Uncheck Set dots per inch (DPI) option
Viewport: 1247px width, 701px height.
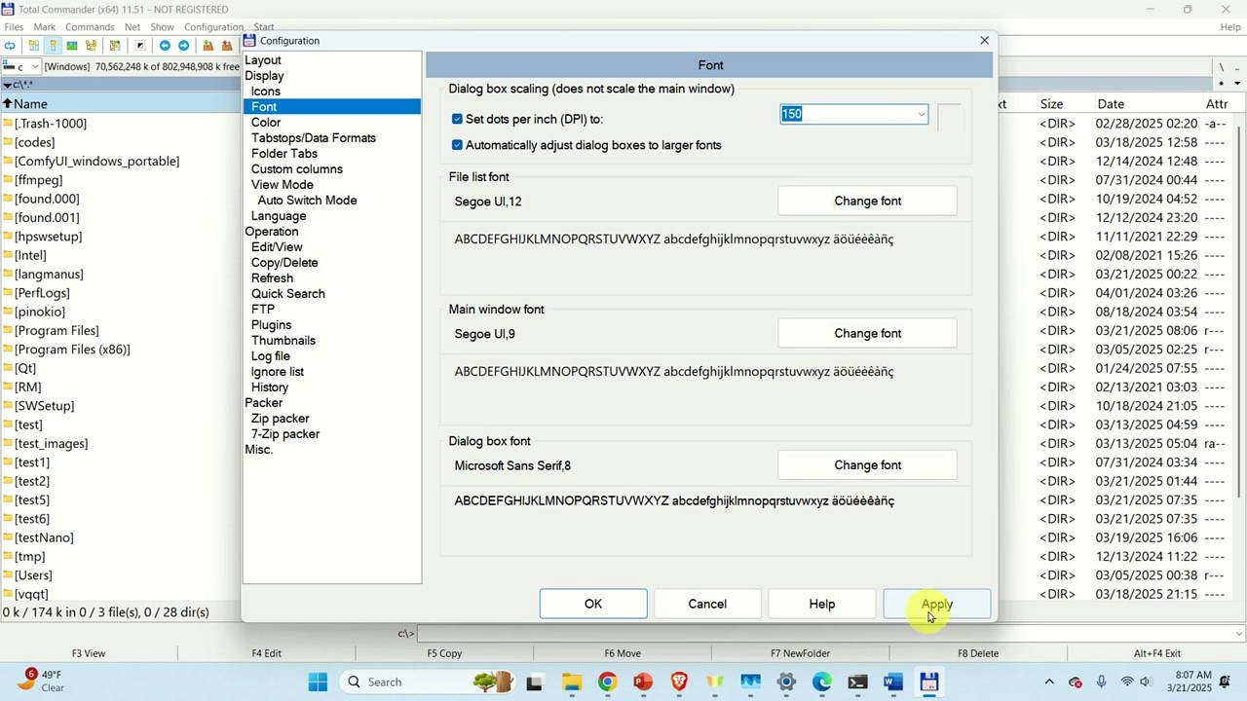(x=457, y=119)
